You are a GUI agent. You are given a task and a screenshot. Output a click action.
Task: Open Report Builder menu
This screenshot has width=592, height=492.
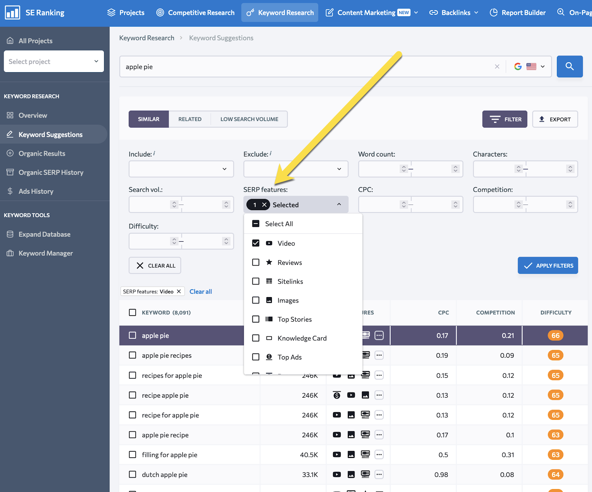point(518,13)
